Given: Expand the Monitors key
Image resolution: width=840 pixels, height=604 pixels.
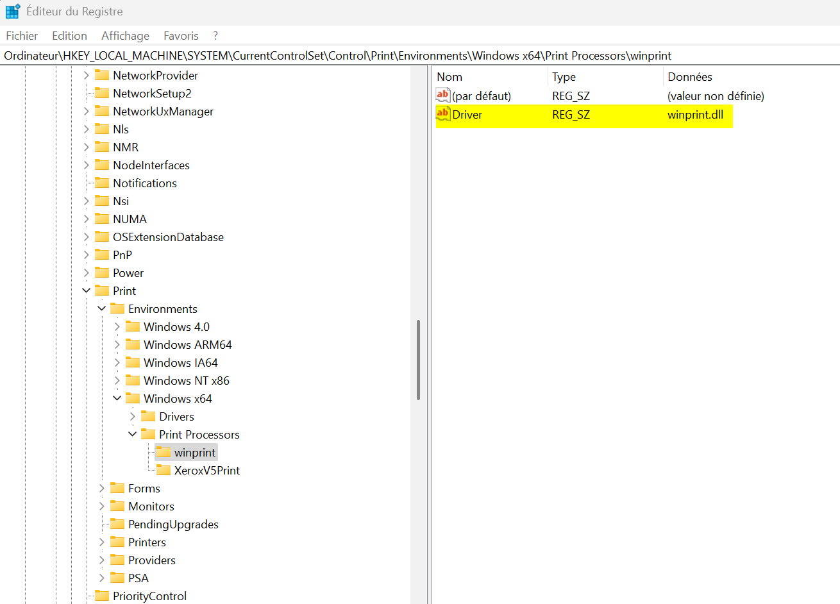Looking at the screenshot, I should coord(101,507).
